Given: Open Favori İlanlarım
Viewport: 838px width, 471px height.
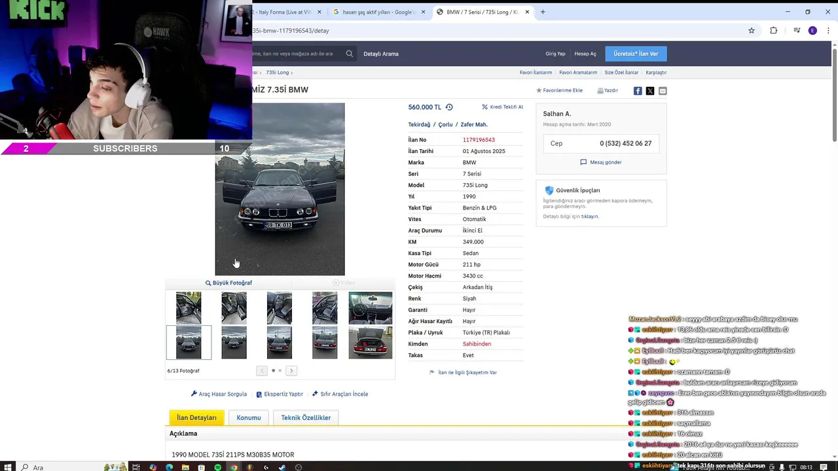Looking at the screenshot, I should tap(536, 73).
